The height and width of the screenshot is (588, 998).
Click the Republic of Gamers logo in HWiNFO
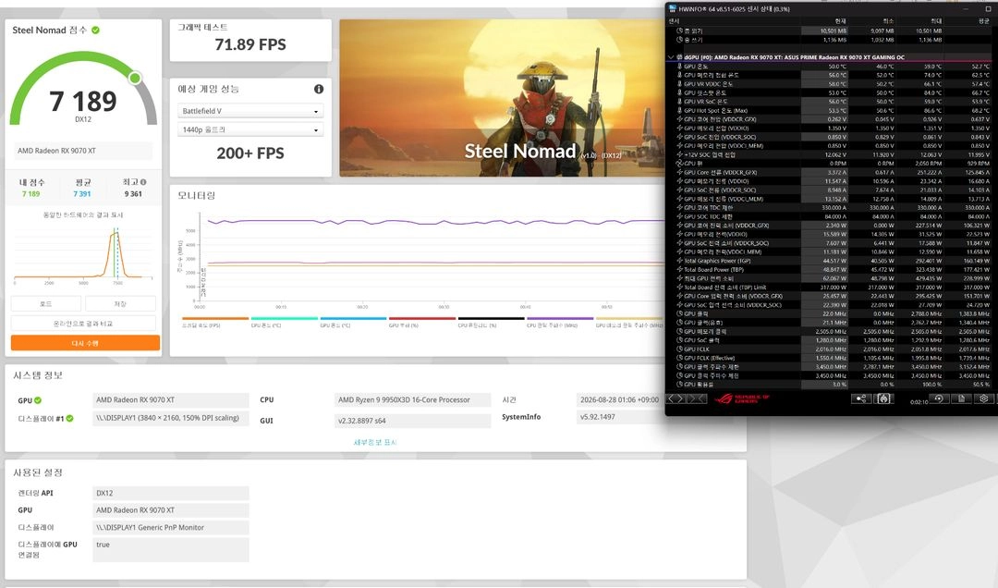(742, 398)
